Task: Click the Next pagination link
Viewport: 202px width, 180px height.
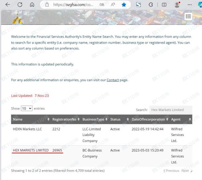Action: click(187, 171)
